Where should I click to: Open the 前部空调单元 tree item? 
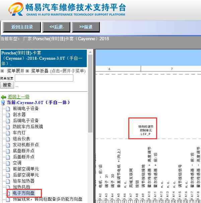point(26,169)
